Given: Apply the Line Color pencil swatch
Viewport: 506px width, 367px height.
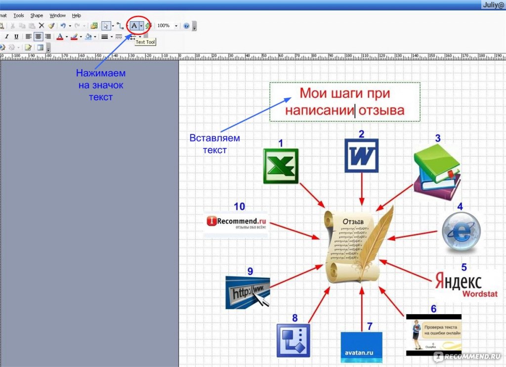Looking at the screenshot, I should pyautogui.click(x=74, y=37).
